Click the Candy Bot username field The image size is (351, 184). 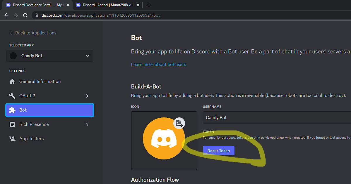(277, 117)
